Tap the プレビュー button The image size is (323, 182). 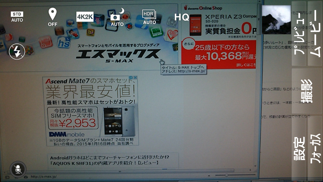299,34
